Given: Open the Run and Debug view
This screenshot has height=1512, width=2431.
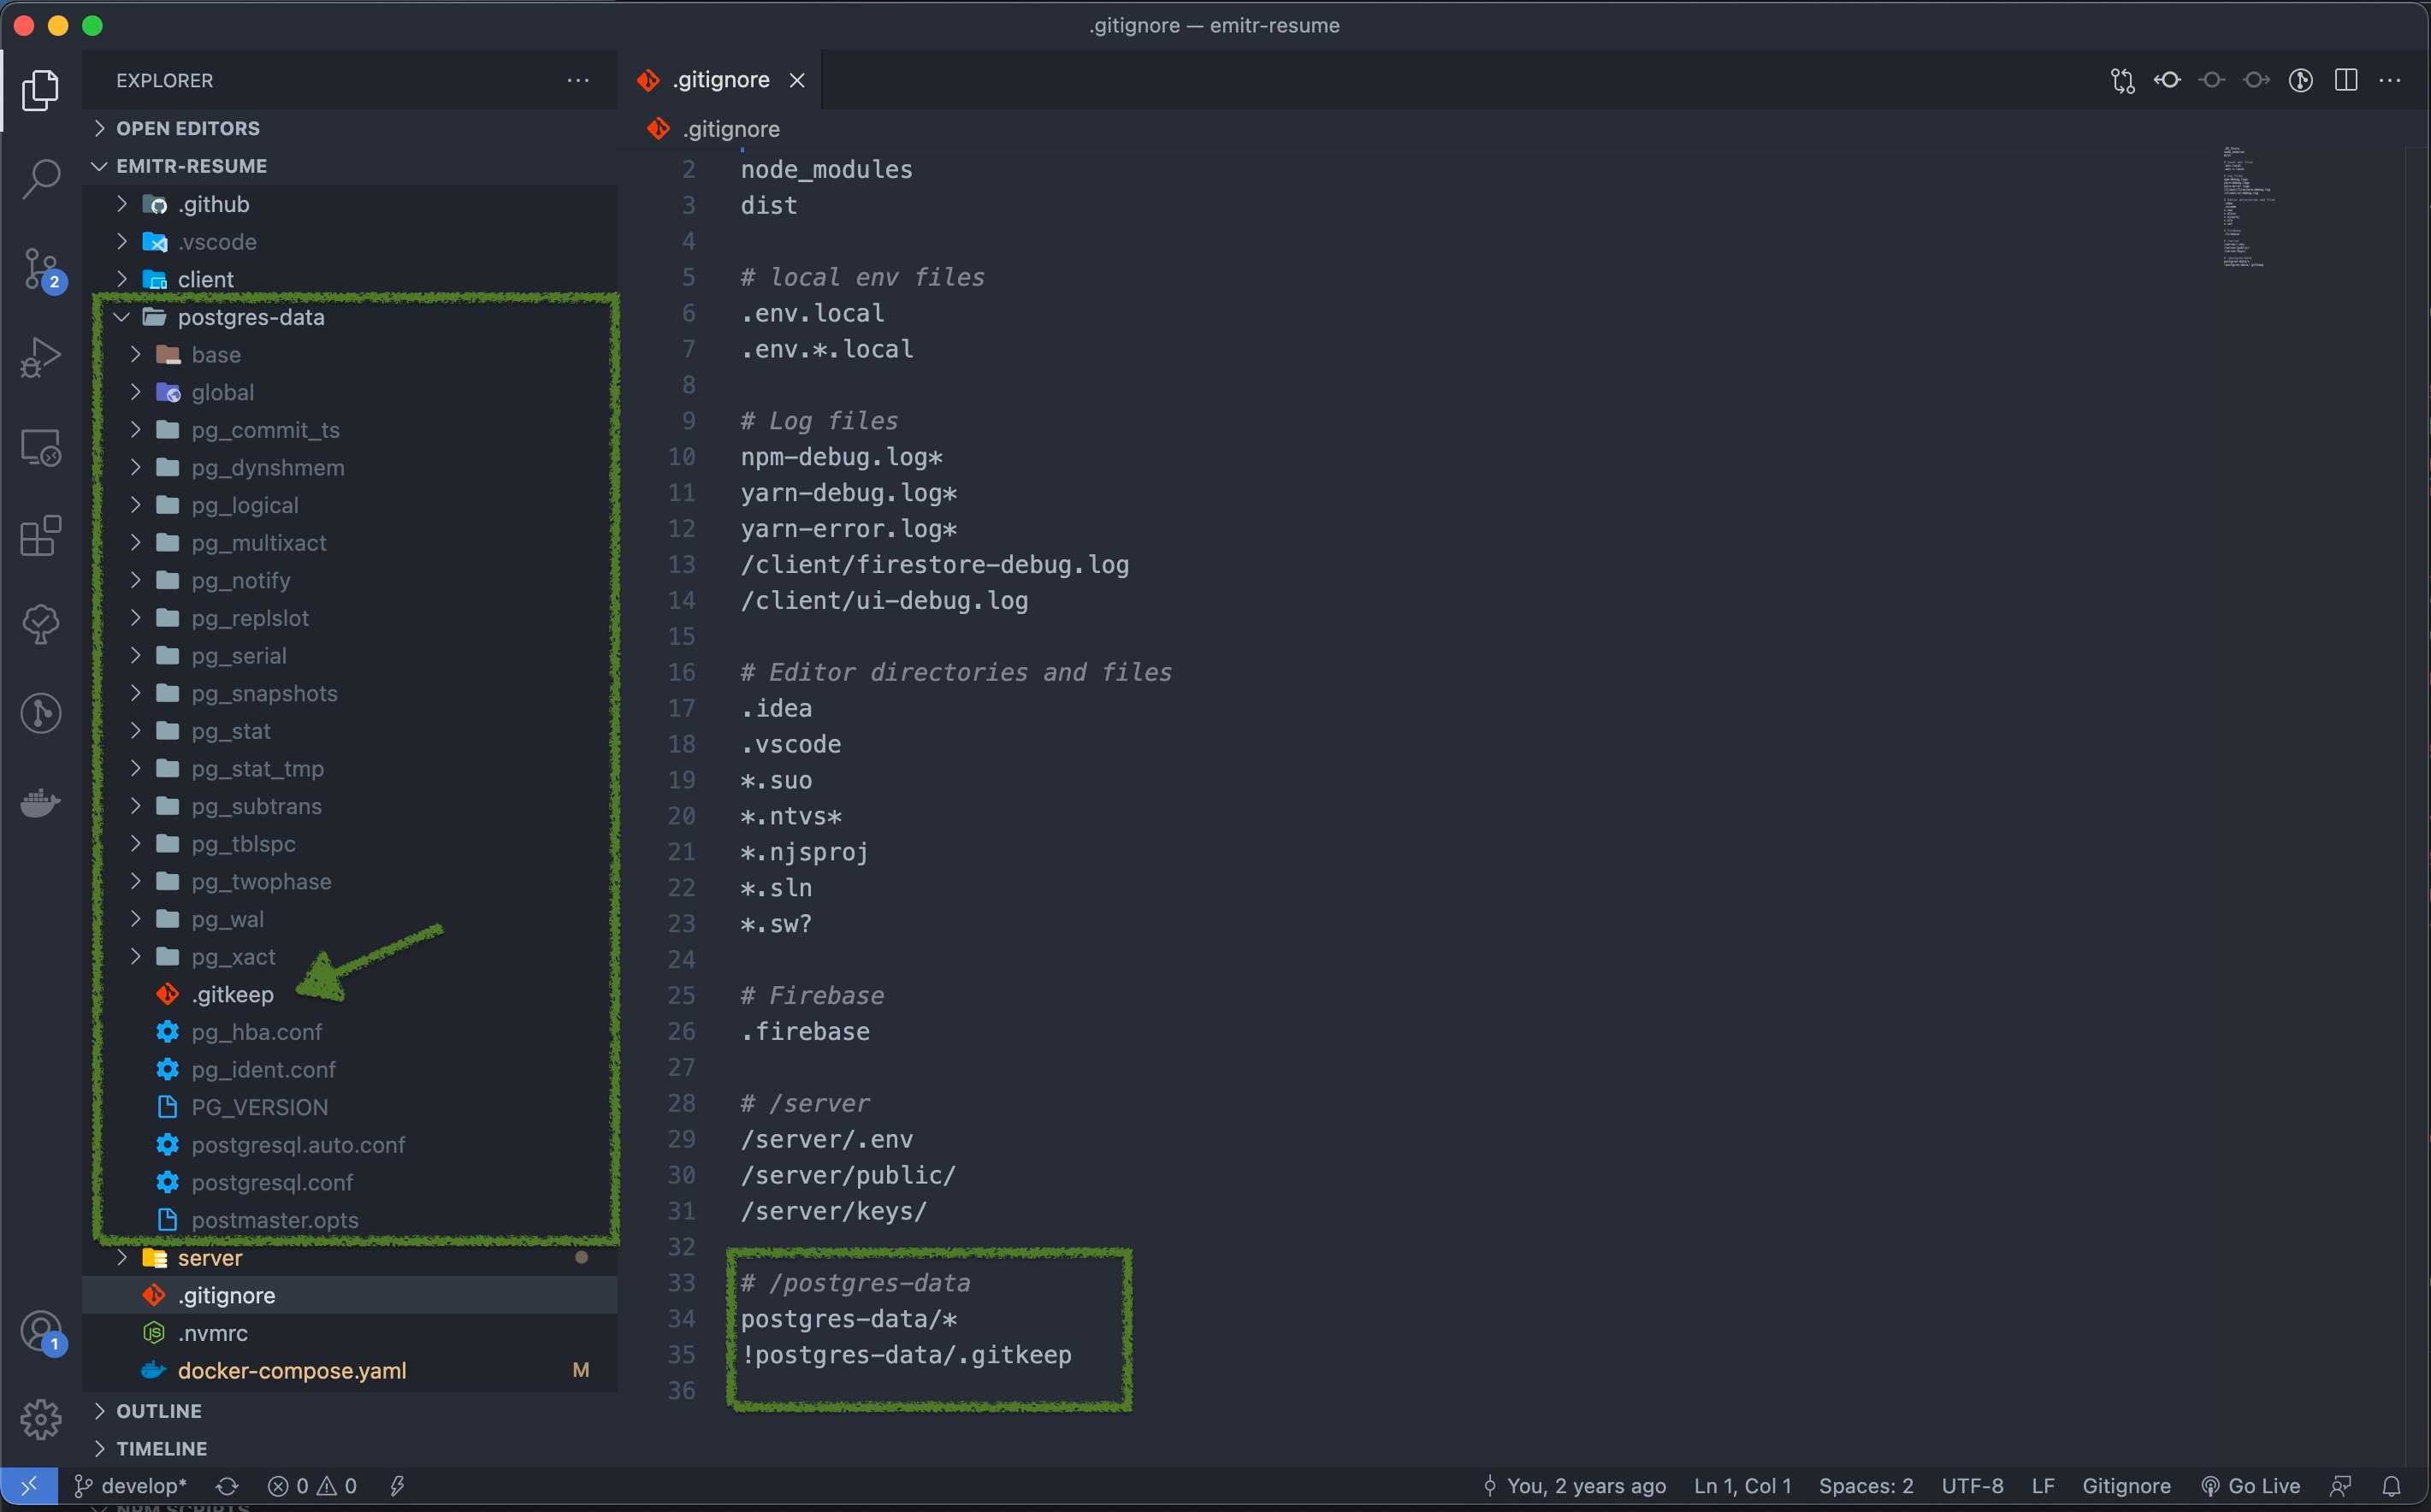Looking at the screenshot, I should [42, 355].
